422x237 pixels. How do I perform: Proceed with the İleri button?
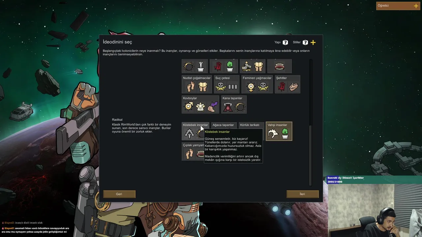coord(302,194)
